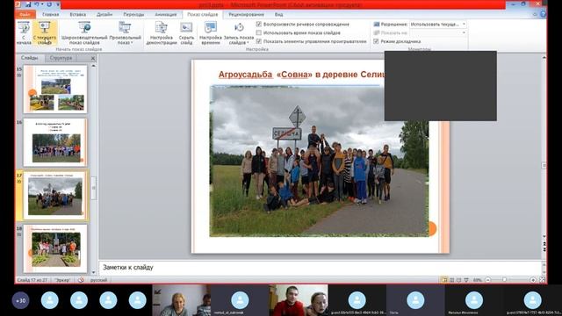Viewport: 562px width, 316px height.
Task: Click participant avatar next to +30 badge
Action: (x=50, y=300)
